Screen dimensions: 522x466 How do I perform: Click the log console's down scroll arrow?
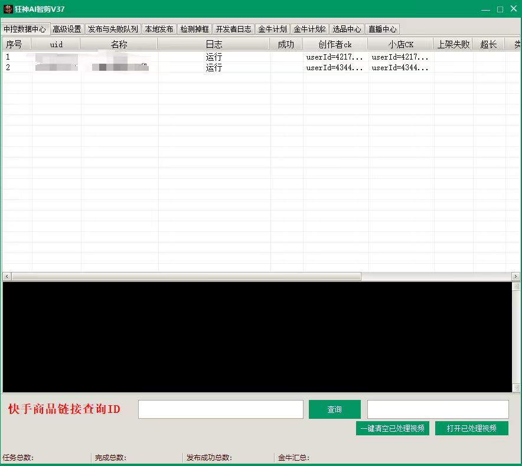516,388
